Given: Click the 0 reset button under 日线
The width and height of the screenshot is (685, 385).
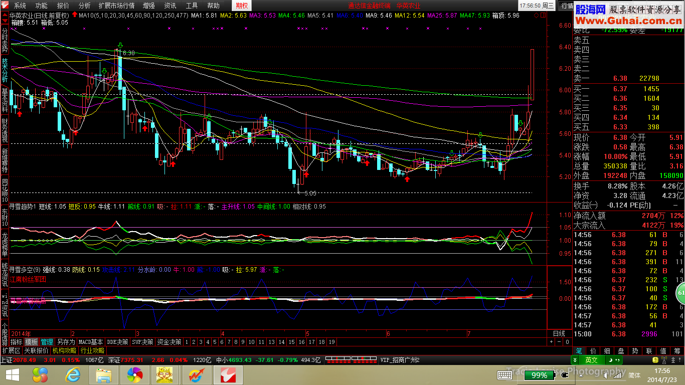Looking at the screenshot, I should [x=567, y=342].
